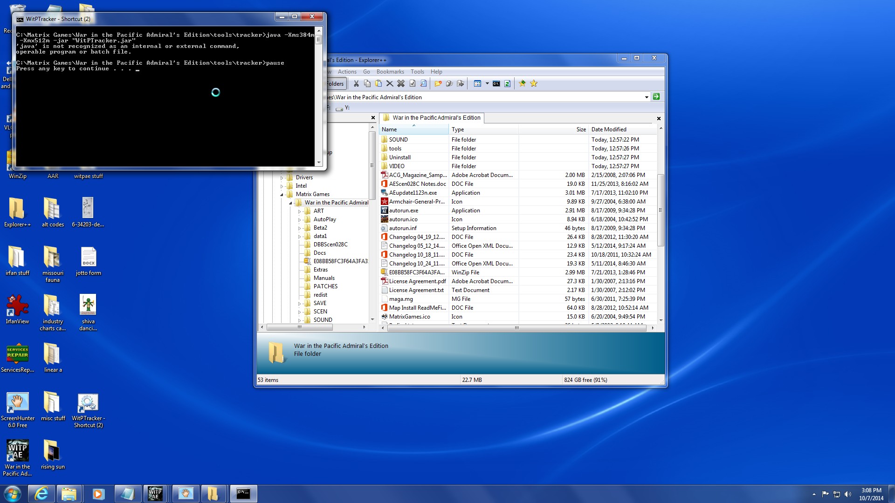Image resolution: width=895 pixels, height=503 pixels.
Task: Select the ScreenHunter 6.0 Free desktop icon
Action: tap(17, 410)
